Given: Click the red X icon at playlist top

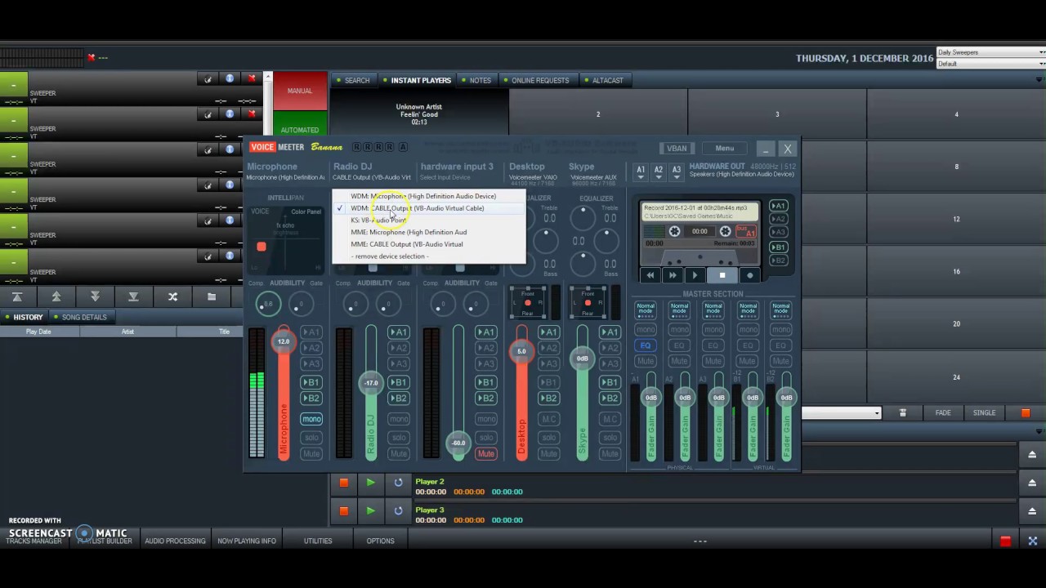Looking at the screenshot, I should (92, 57).
